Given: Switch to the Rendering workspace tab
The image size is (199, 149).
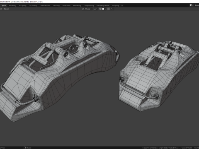Looking at the screenshot, I should [x=77, y=6].
